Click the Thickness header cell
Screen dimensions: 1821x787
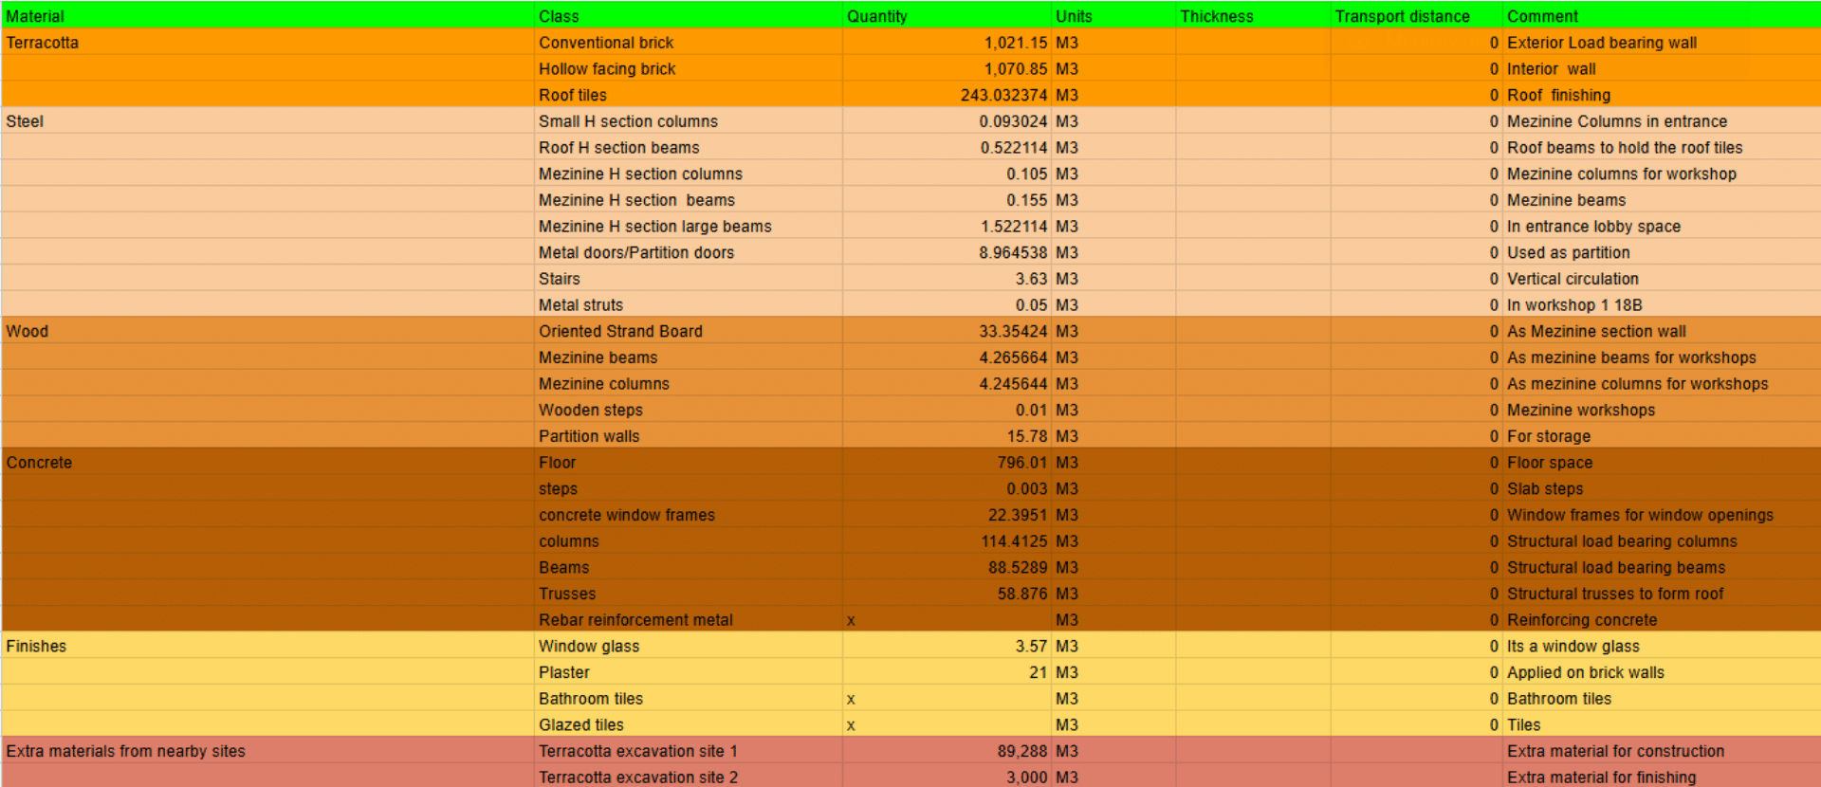tap(1253, 16)
